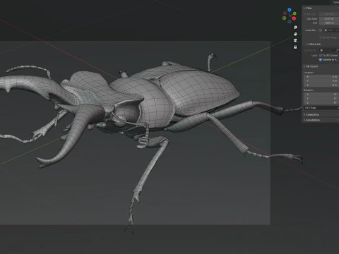Toggle the camera lock padlock icon
Screen dimensions: 339x254
coord(295,47)
